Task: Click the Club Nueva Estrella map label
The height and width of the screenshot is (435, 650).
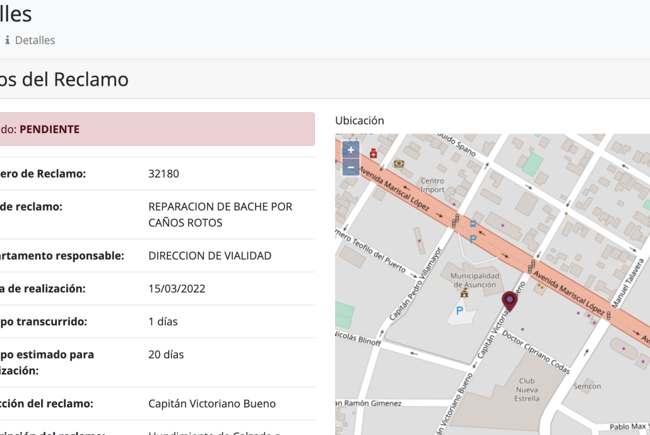Action: (526, 390)
